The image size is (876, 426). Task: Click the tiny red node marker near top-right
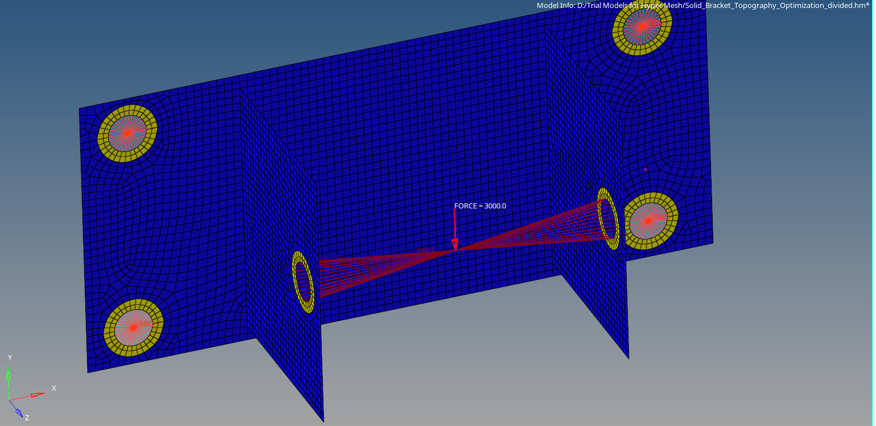point(645,169)
